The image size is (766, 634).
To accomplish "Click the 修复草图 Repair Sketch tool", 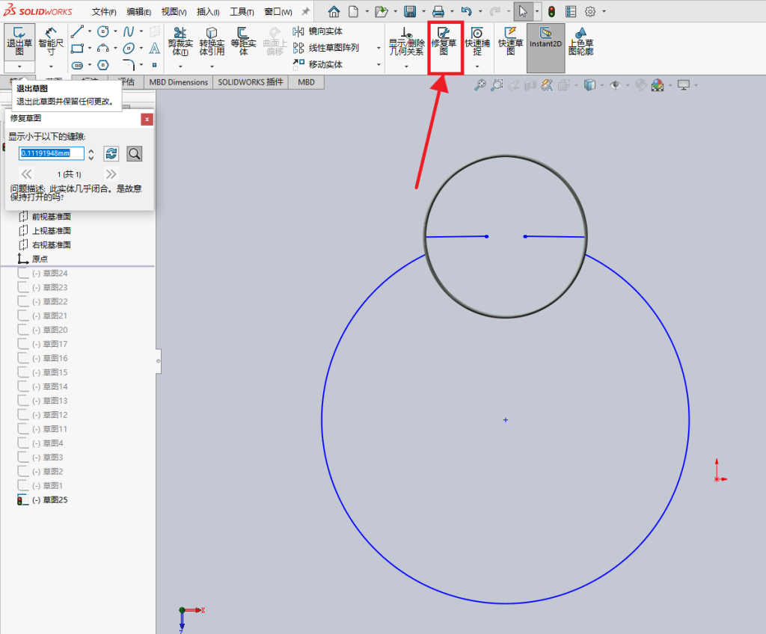I will point(444,41).
